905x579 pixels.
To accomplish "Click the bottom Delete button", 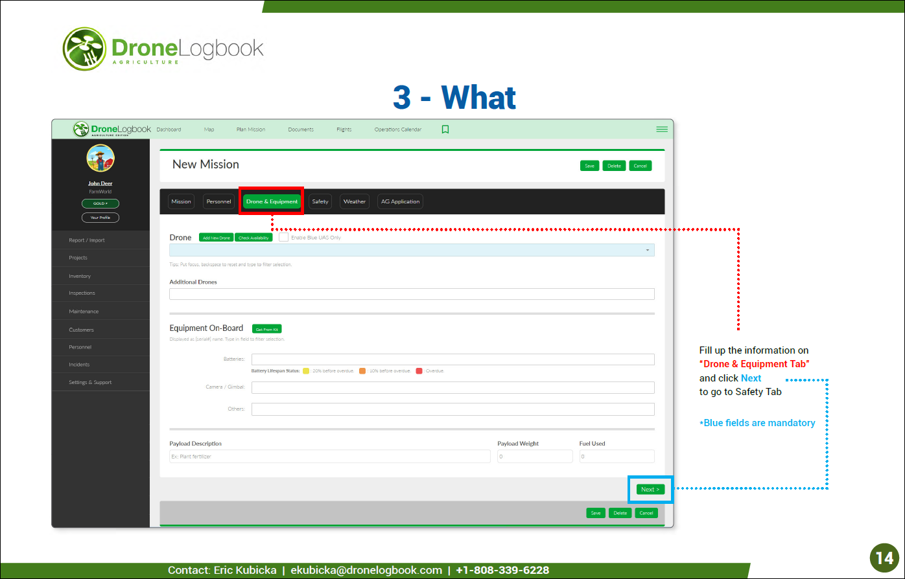I will point(620,513).
